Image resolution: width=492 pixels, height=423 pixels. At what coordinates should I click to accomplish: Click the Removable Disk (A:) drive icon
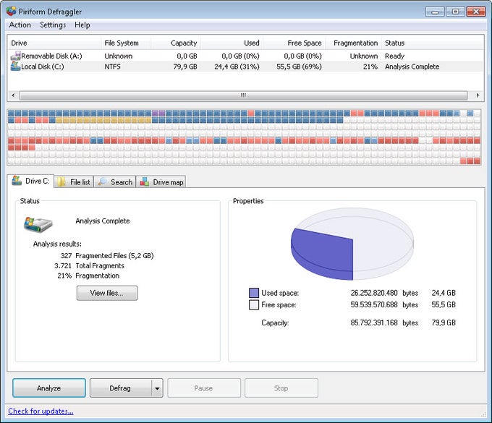pyautogui.click(x=15, y=56)
